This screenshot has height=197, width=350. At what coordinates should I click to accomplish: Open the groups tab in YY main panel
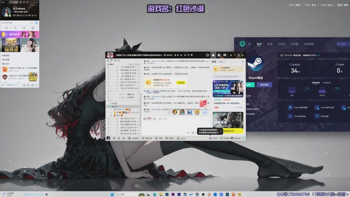(x=24, y=28)
